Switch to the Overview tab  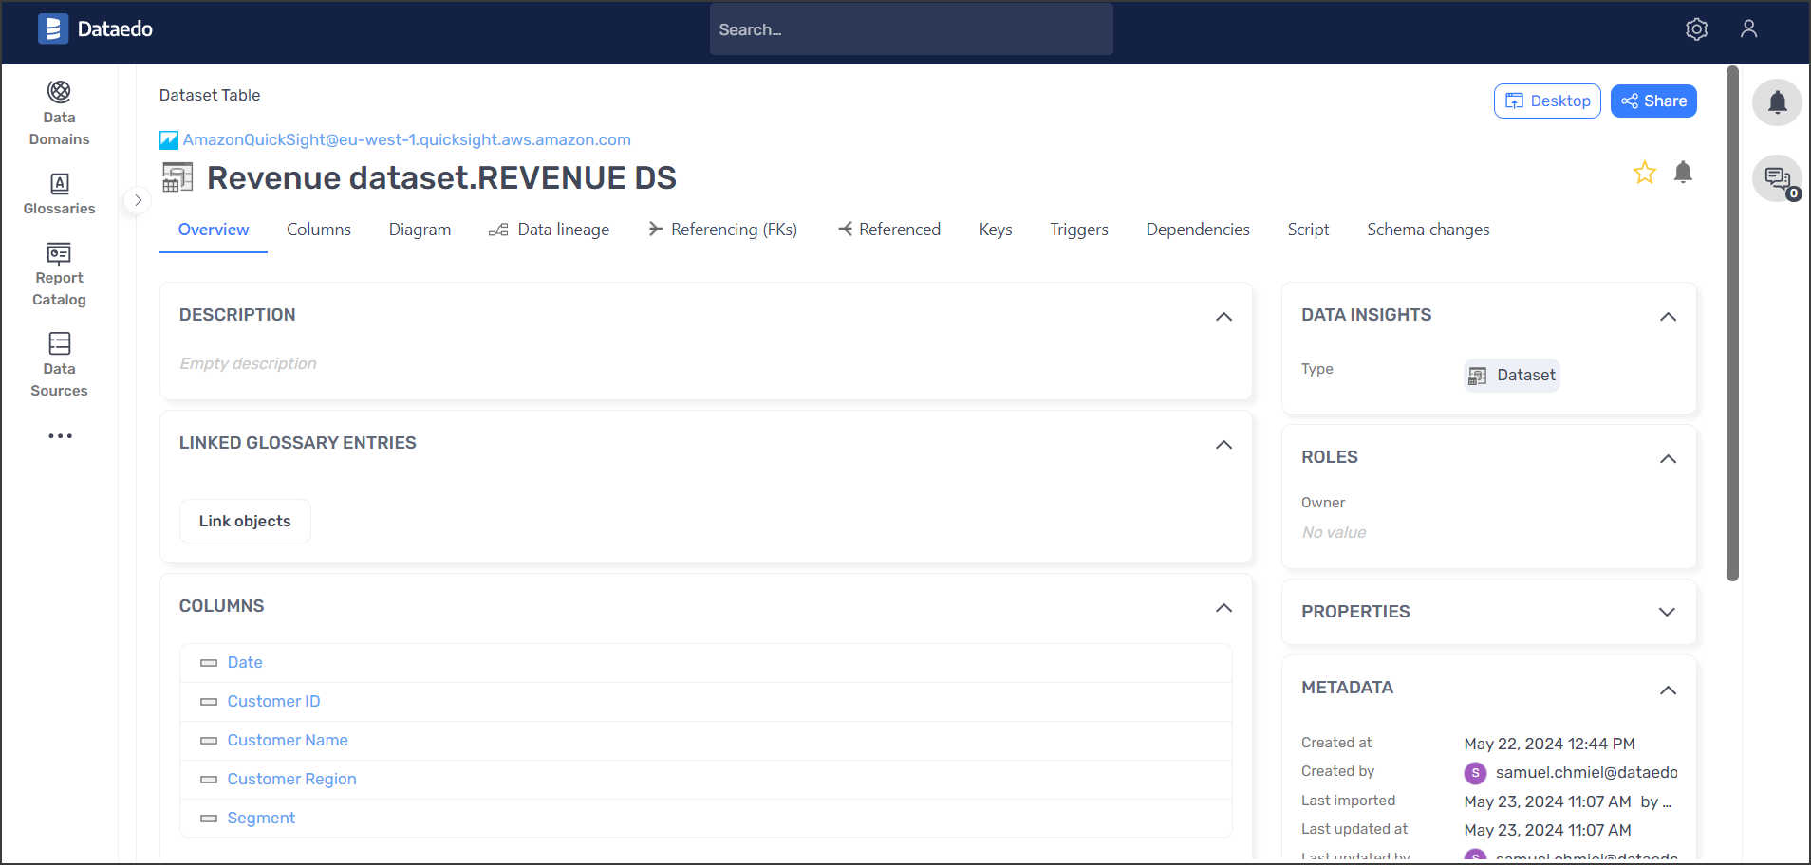tap(214, 230)
